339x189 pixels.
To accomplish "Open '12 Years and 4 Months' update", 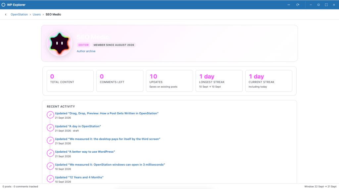I will (x=79, y=177).
